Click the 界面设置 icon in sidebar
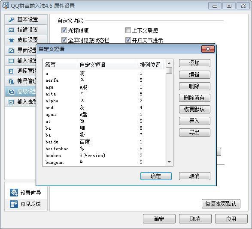 pos(11,51)
